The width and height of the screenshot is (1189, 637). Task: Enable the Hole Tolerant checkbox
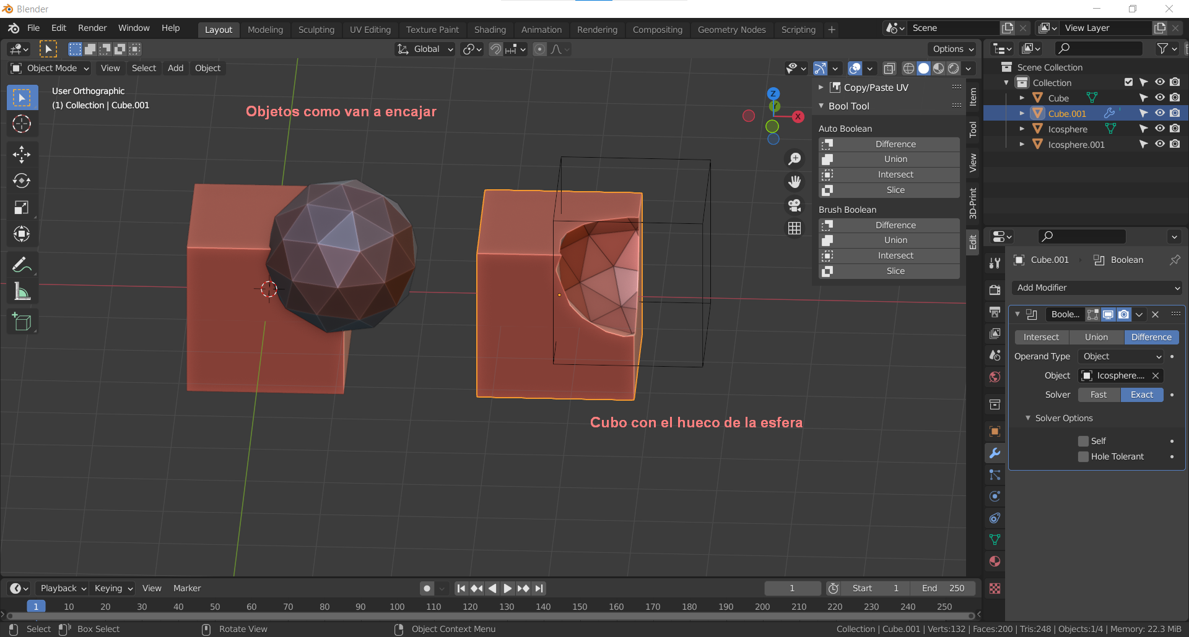point(1083,456)
